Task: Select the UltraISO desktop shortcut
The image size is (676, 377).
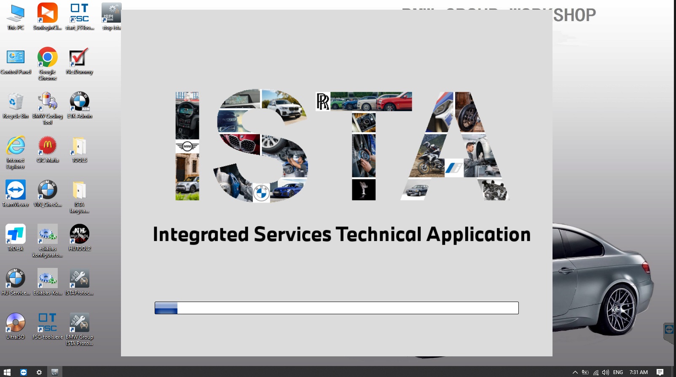Action: click(16, 326)
